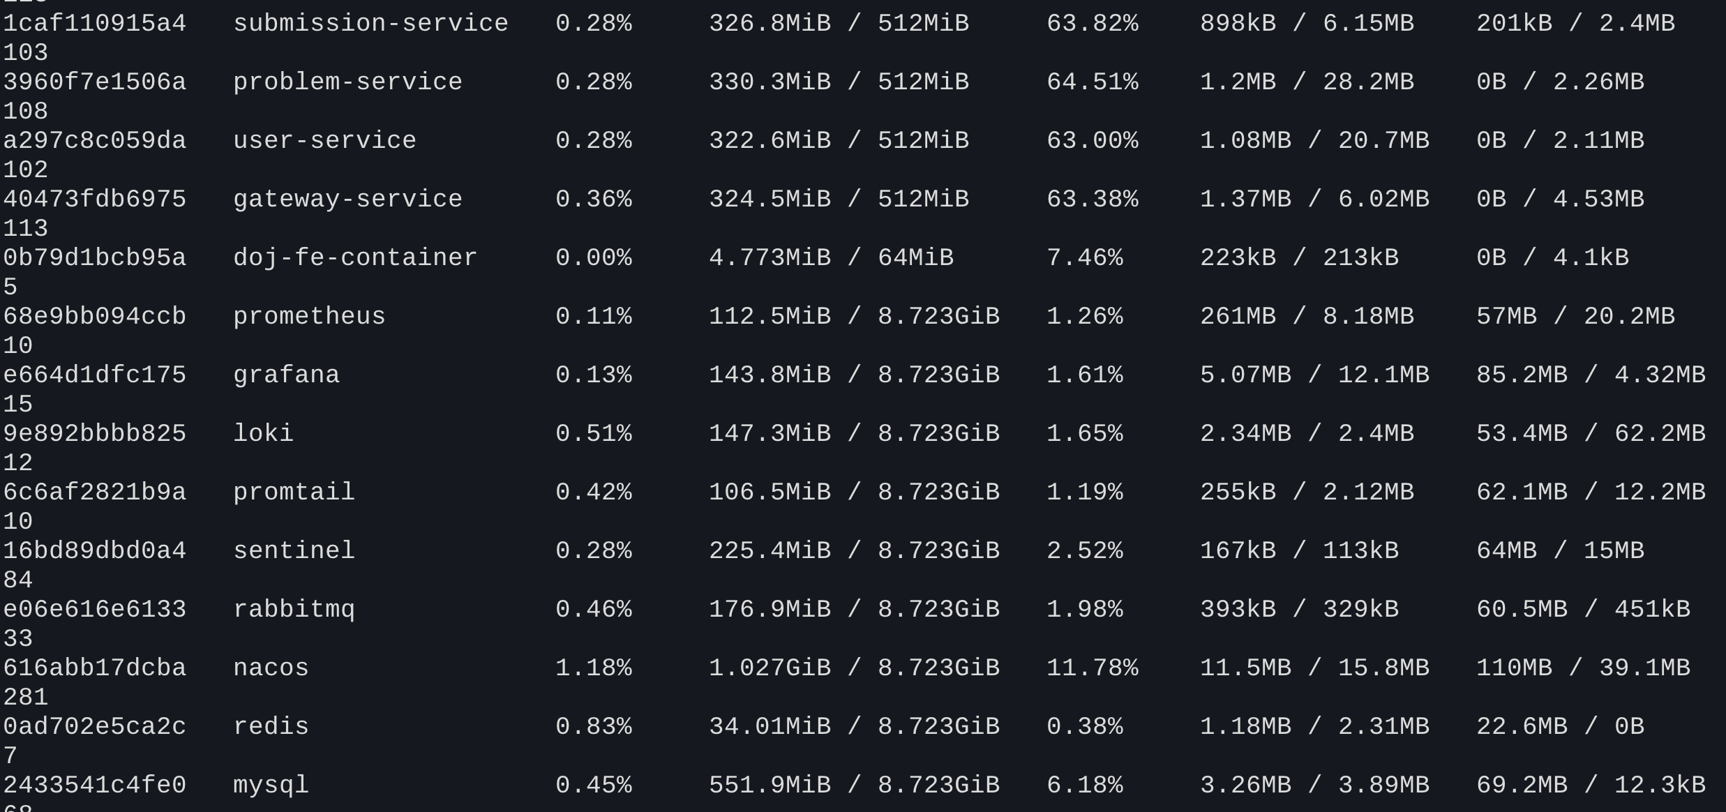
Task: Click the prometheus container name
Action: coord(309,317)
